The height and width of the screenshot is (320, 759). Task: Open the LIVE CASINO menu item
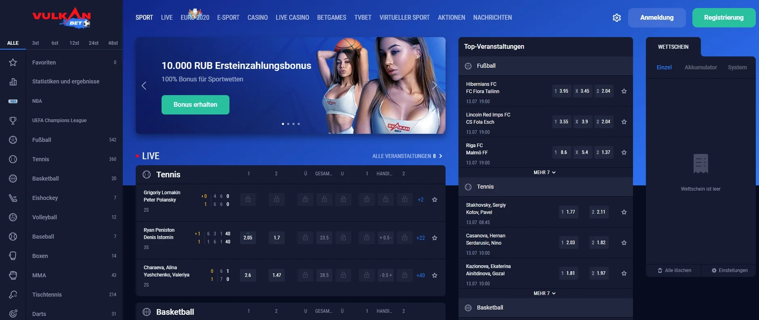click(292, 18)
